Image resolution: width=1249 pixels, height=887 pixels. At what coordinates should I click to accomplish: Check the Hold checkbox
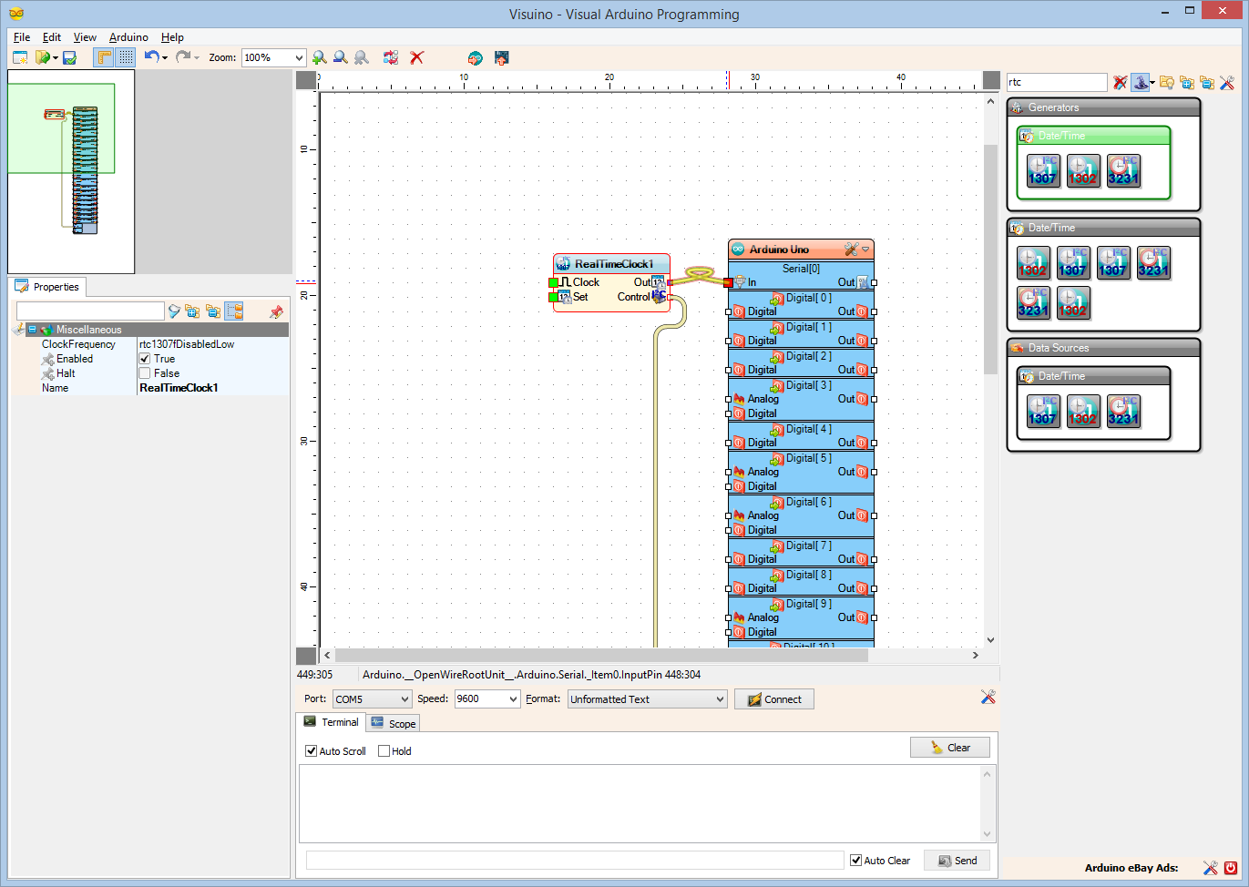pos(384,751)
